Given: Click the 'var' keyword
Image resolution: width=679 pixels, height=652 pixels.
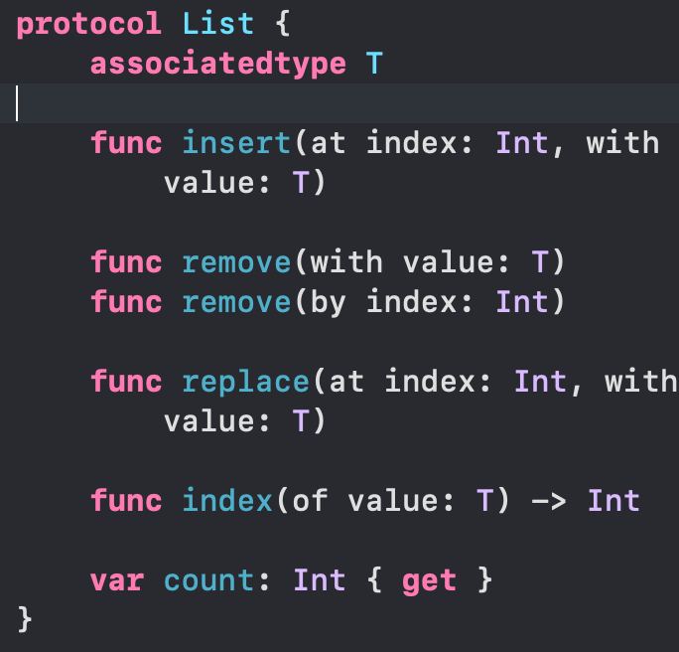Looking at the screenshot, I should 117,580.
